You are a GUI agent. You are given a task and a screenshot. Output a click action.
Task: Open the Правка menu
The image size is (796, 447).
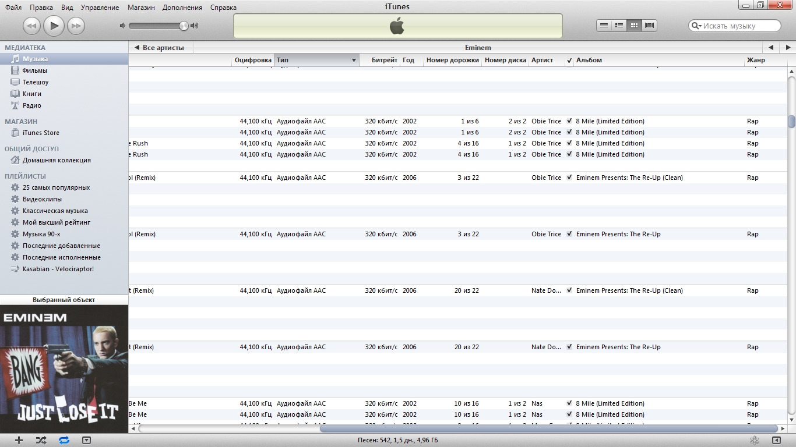coord(41,8)
